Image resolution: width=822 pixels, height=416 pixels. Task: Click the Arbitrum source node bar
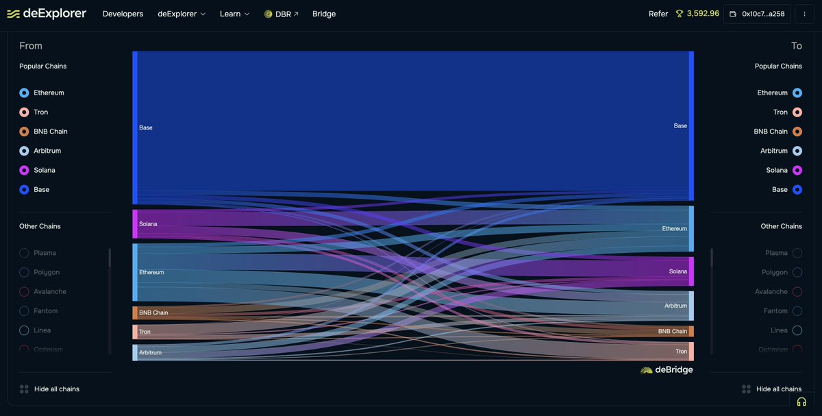pyautogui.click(x=135, y=352)
